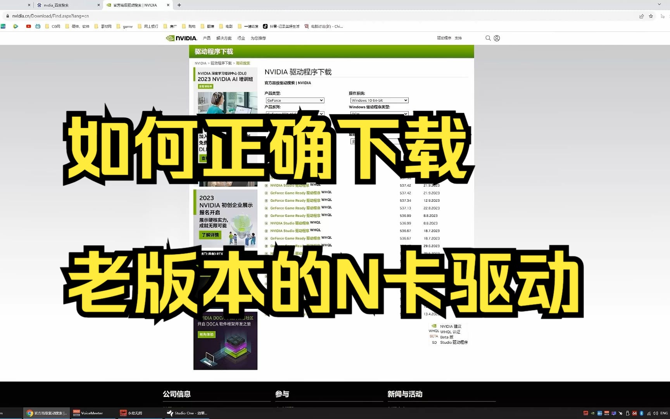The image size is (670, 419).
Task: Click the USB safely remove tray icon
Action: point(627,413)
